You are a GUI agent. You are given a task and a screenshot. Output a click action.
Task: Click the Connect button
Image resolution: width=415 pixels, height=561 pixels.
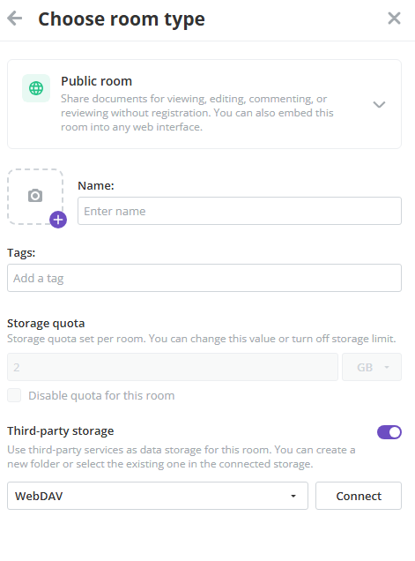click(x=359, y=496)
